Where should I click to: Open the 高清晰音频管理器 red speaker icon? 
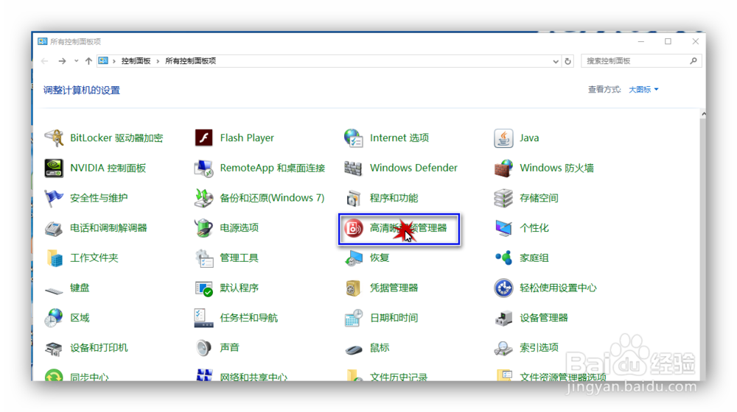click(354, 228)
